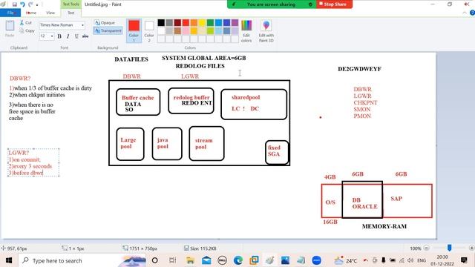This screenshot has height=267, width=475.
Task: Click the 'SYSTEM GLOBAL AREA=6GB' canvas text
Action: click(203, 58)
